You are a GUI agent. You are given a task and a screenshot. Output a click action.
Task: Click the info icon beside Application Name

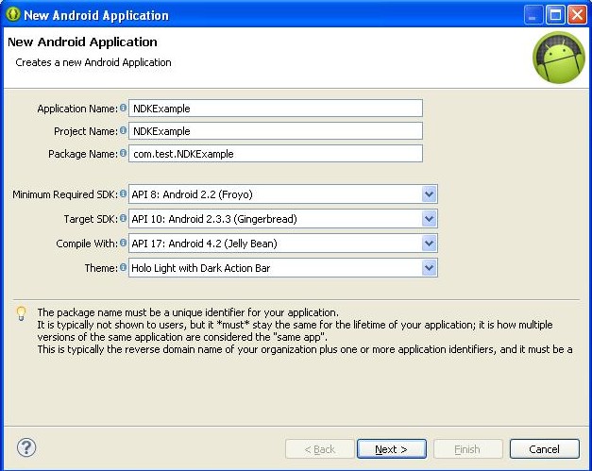123,108
